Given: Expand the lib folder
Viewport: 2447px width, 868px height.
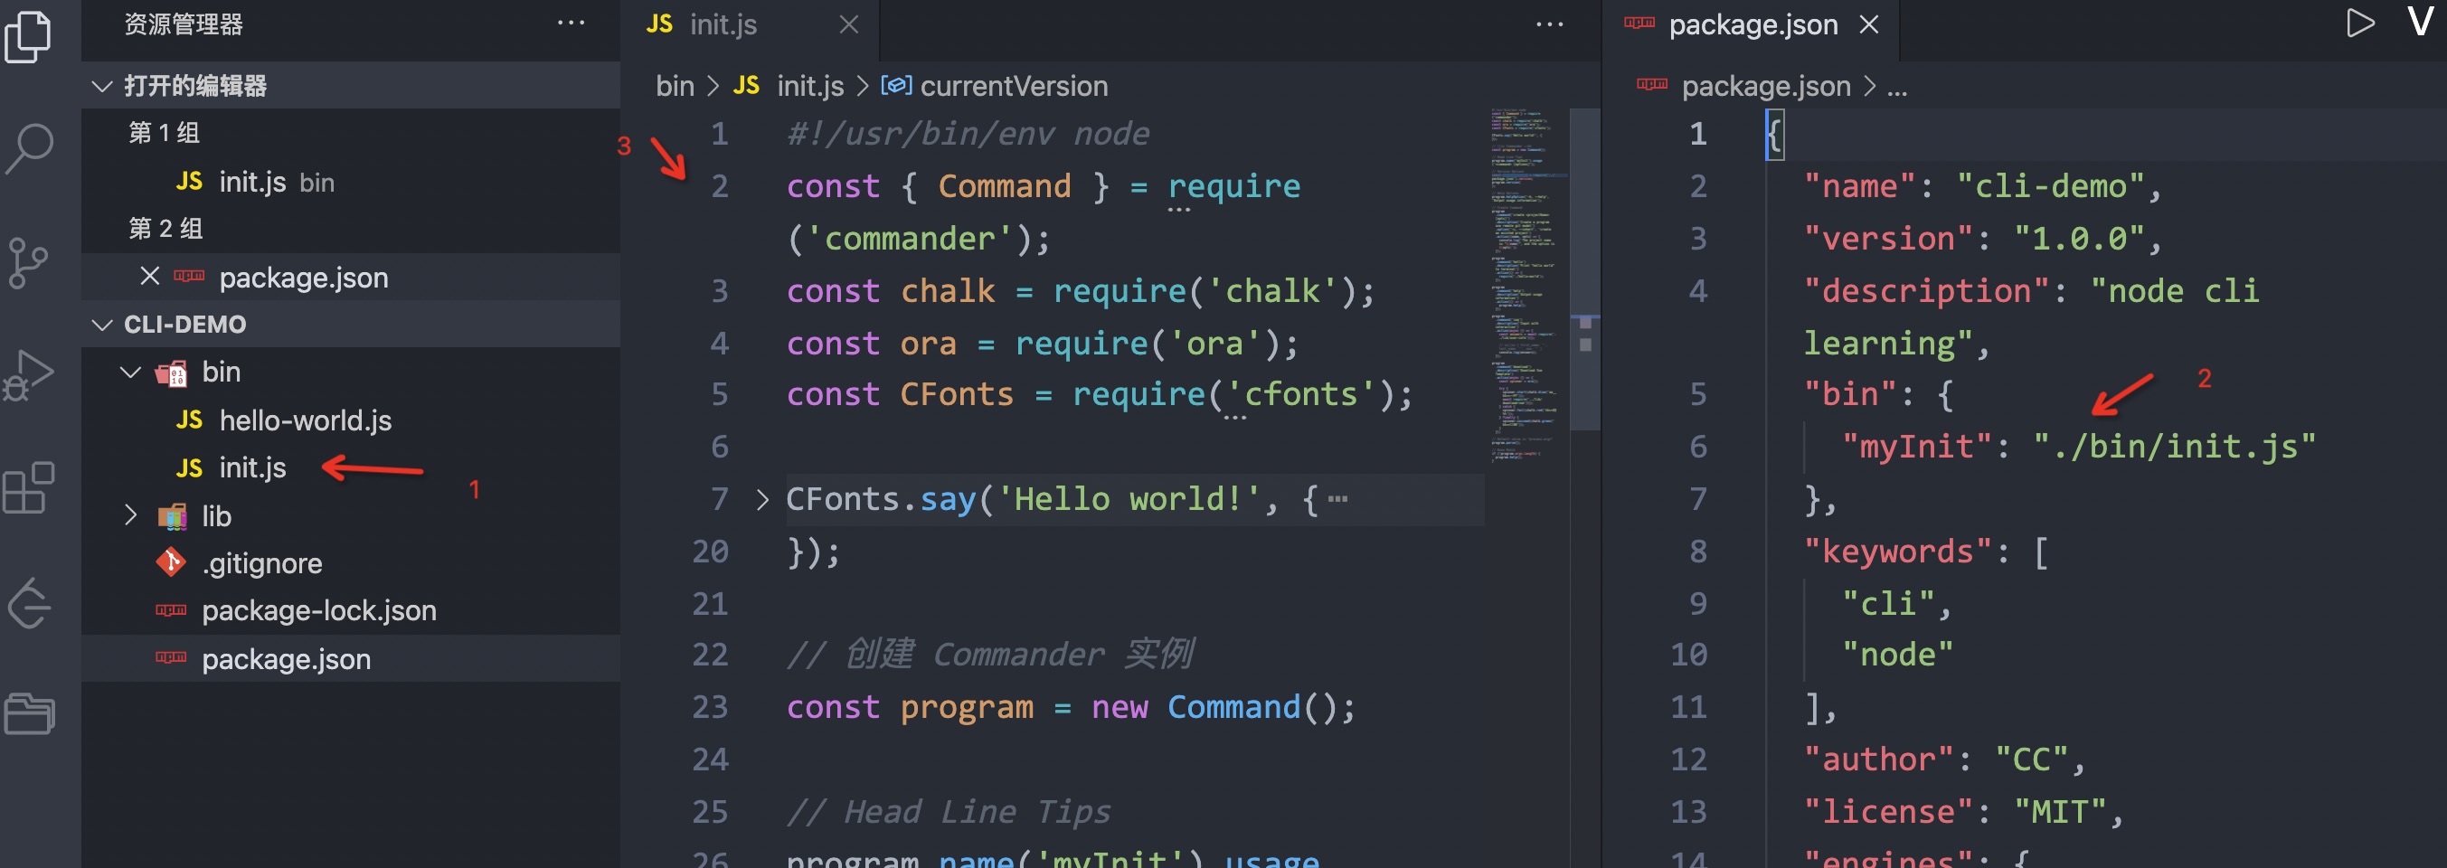Looking at the screenshot, I should tap(131, 515).
